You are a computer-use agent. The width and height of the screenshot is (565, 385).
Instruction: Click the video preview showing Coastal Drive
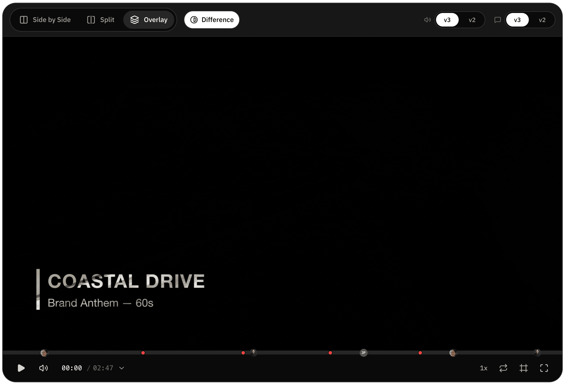click(x=282, y=193)
